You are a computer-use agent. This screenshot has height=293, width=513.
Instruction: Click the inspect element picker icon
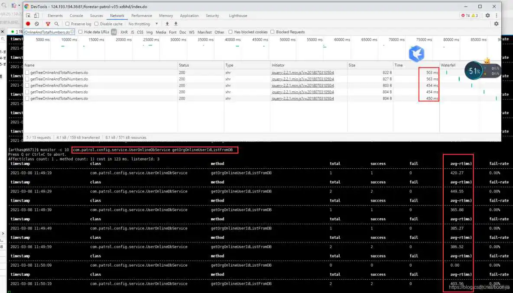[x=28, y=16]
